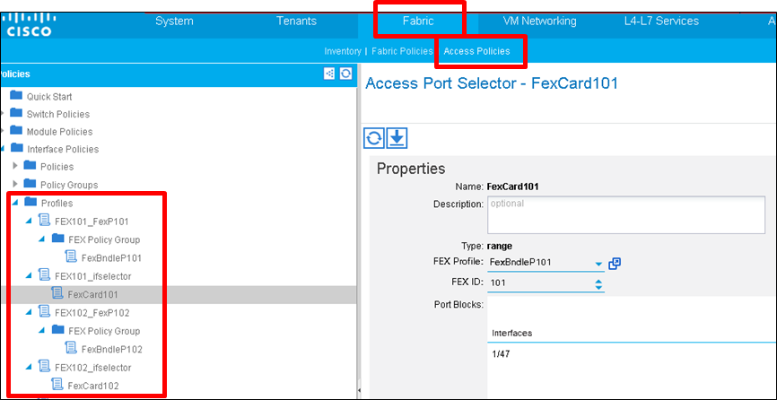Select FEX102_ifselector profile

tap(92, 368)
